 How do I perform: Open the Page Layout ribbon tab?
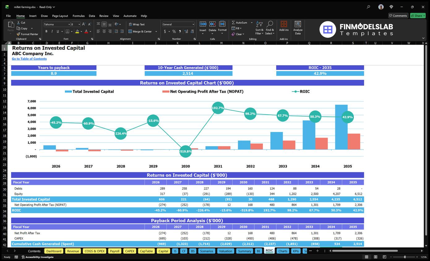click(x=60, y=16)
